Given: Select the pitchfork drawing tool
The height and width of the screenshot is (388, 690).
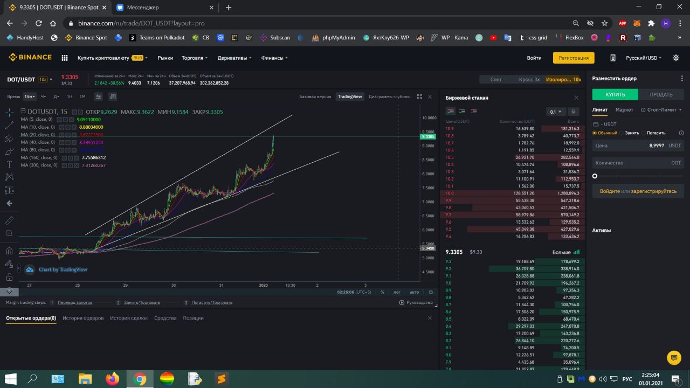Looking at the screenshot, I should [9, 138].
